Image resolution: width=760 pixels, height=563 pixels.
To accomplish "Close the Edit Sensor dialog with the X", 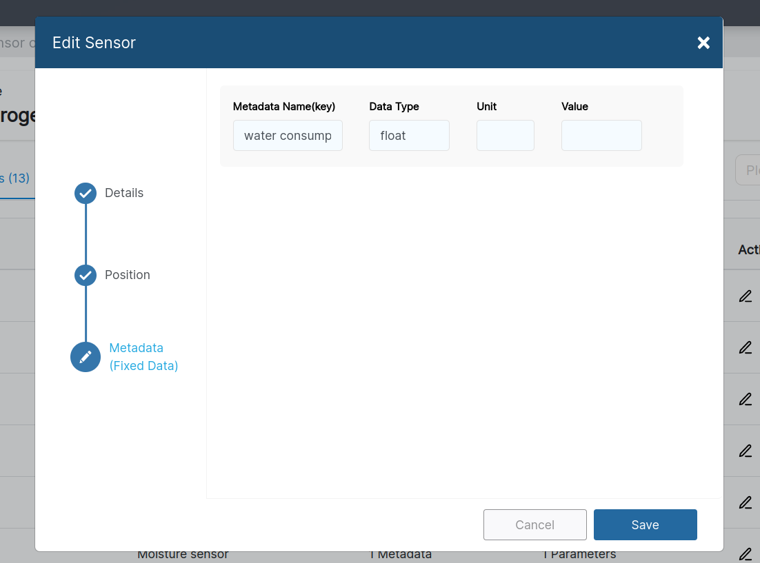I will 703,43.
